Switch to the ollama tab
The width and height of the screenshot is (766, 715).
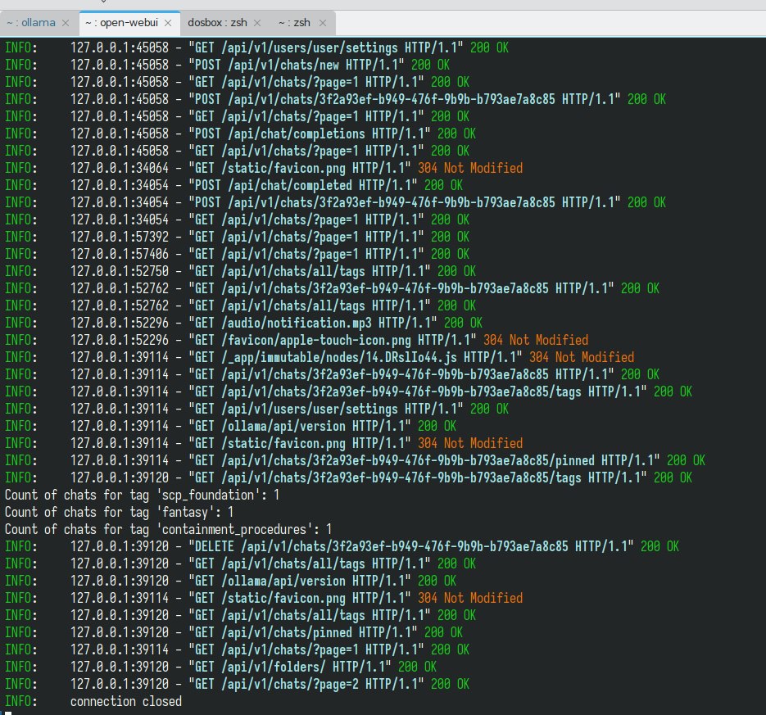[31, 23]
